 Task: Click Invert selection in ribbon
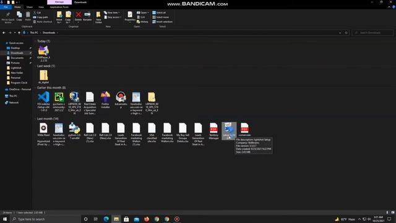tap(162, 22)
